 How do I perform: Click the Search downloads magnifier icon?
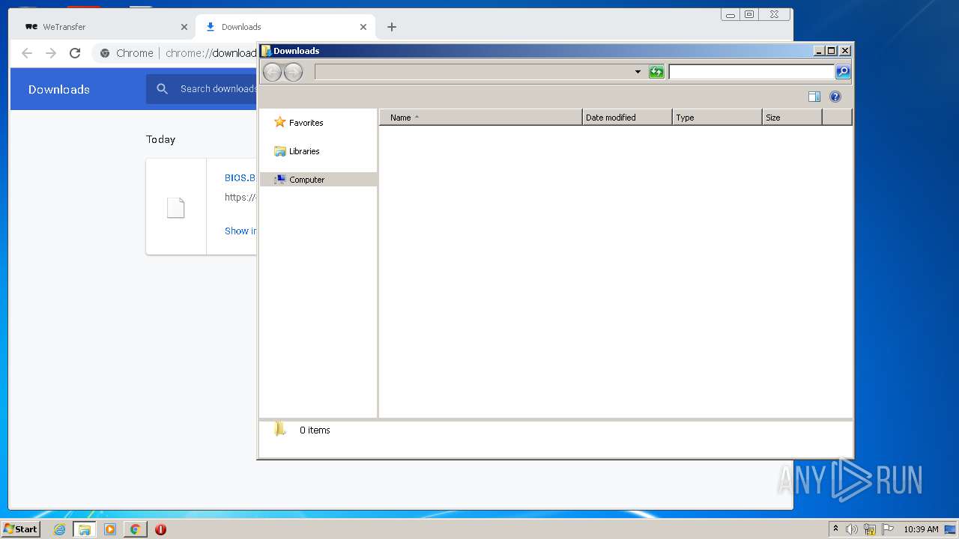[x=162, y=89]
